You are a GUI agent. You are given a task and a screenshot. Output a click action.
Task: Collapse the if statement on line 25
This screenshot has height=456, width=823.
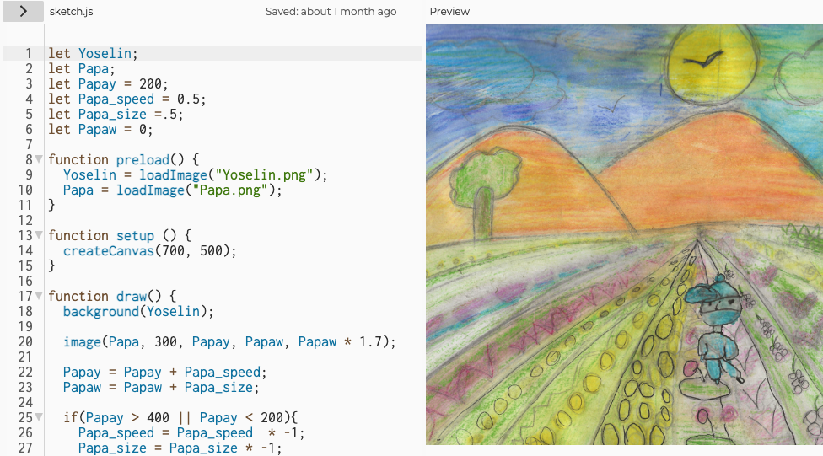coord(39,417)
